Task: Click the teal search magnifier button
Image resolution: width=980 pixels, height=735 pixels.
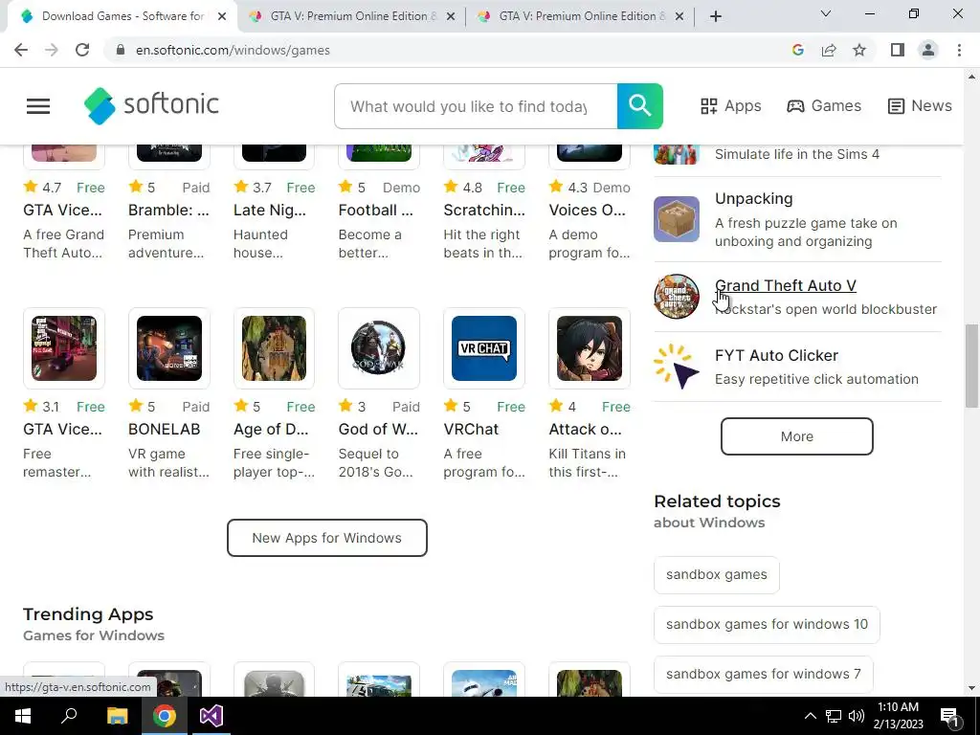Action: click(x=639, y=106)
